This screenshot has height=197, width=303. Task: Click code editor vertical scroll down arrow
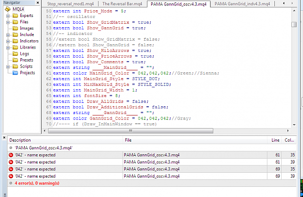[294, 125]
